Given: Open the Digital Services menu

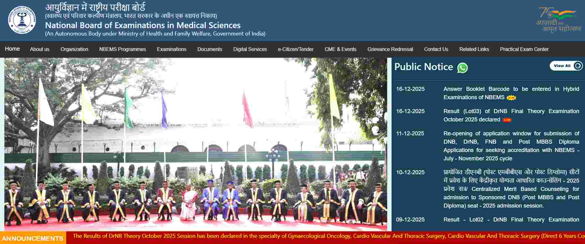Looking at the screenshot, I should click(250, 49).
